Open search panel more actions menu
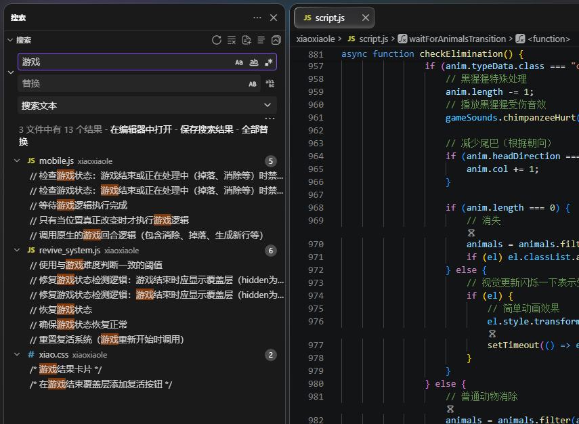This screenshot has width=579, height=424. (257, 18)
